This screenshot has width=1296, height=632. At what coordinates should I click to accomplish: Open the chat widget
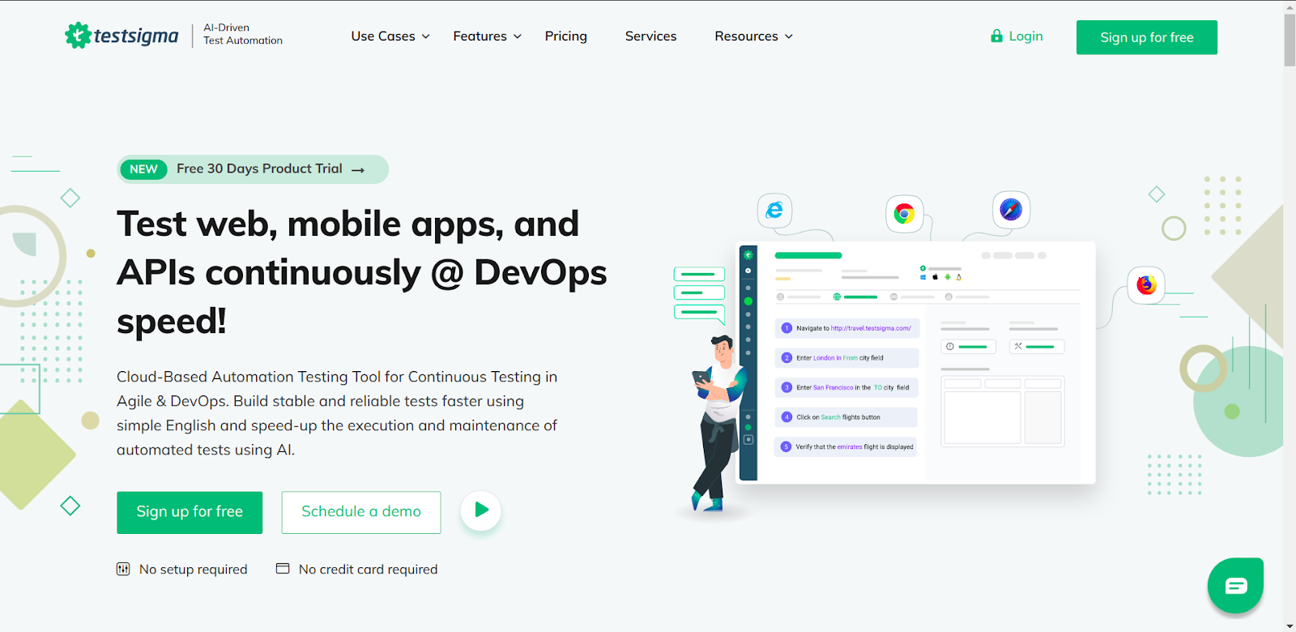tap(1235, 585)
